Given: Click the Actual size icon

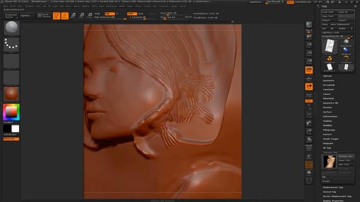Looking at the screenshot, I should pos(309,53).
